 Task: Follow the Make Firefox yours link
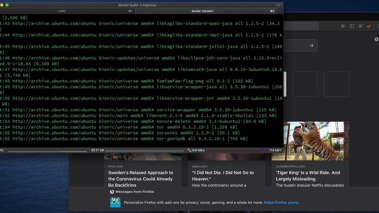[x=281, y=203]
